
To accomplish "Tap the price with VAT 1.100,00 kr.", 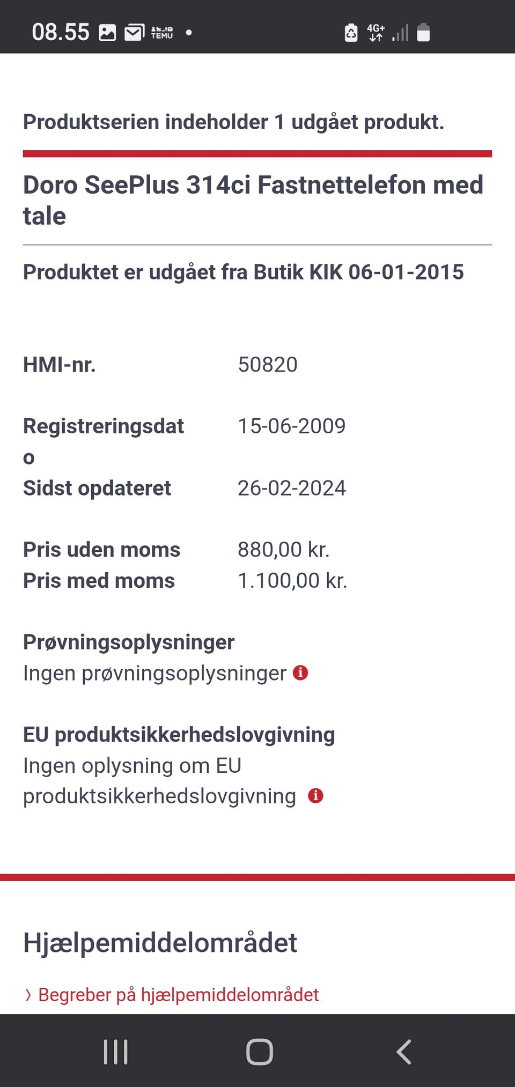I will coord(292,581).
